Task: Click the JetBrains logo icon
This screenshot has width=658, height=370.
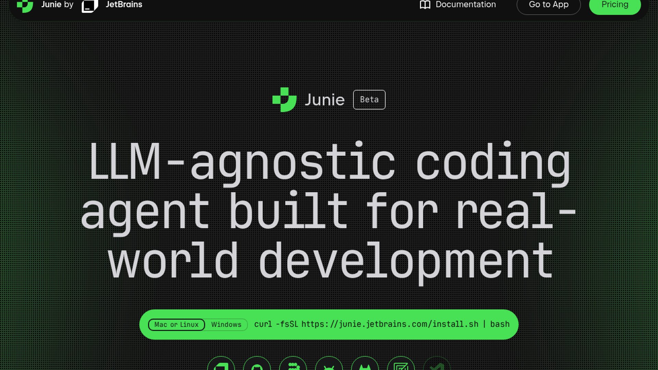Action: pos(90,5)
